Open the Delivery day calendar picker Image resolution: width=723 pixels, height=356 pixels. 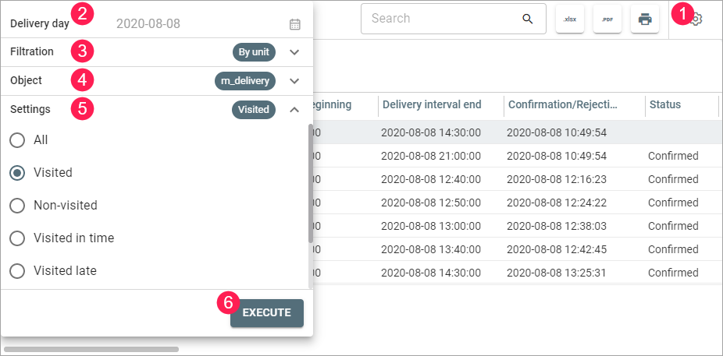(294, 24)
